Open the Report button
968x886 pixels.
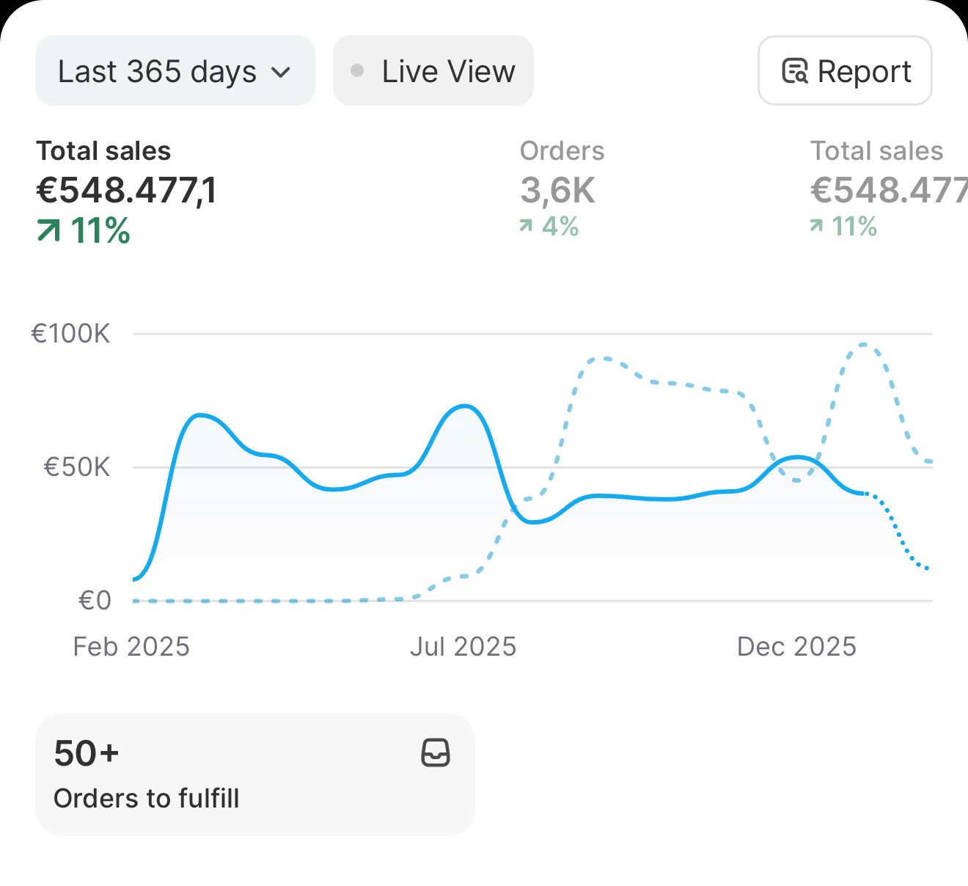845,71
